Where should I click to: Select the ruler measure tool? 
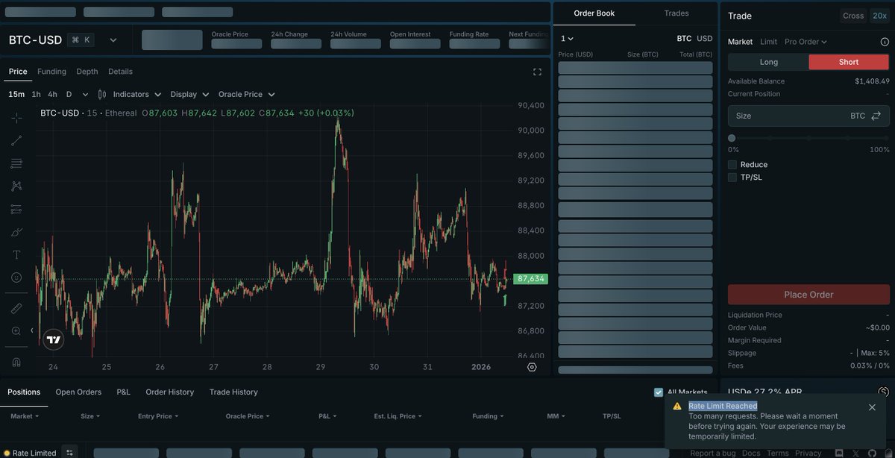[x=16, y=308]
